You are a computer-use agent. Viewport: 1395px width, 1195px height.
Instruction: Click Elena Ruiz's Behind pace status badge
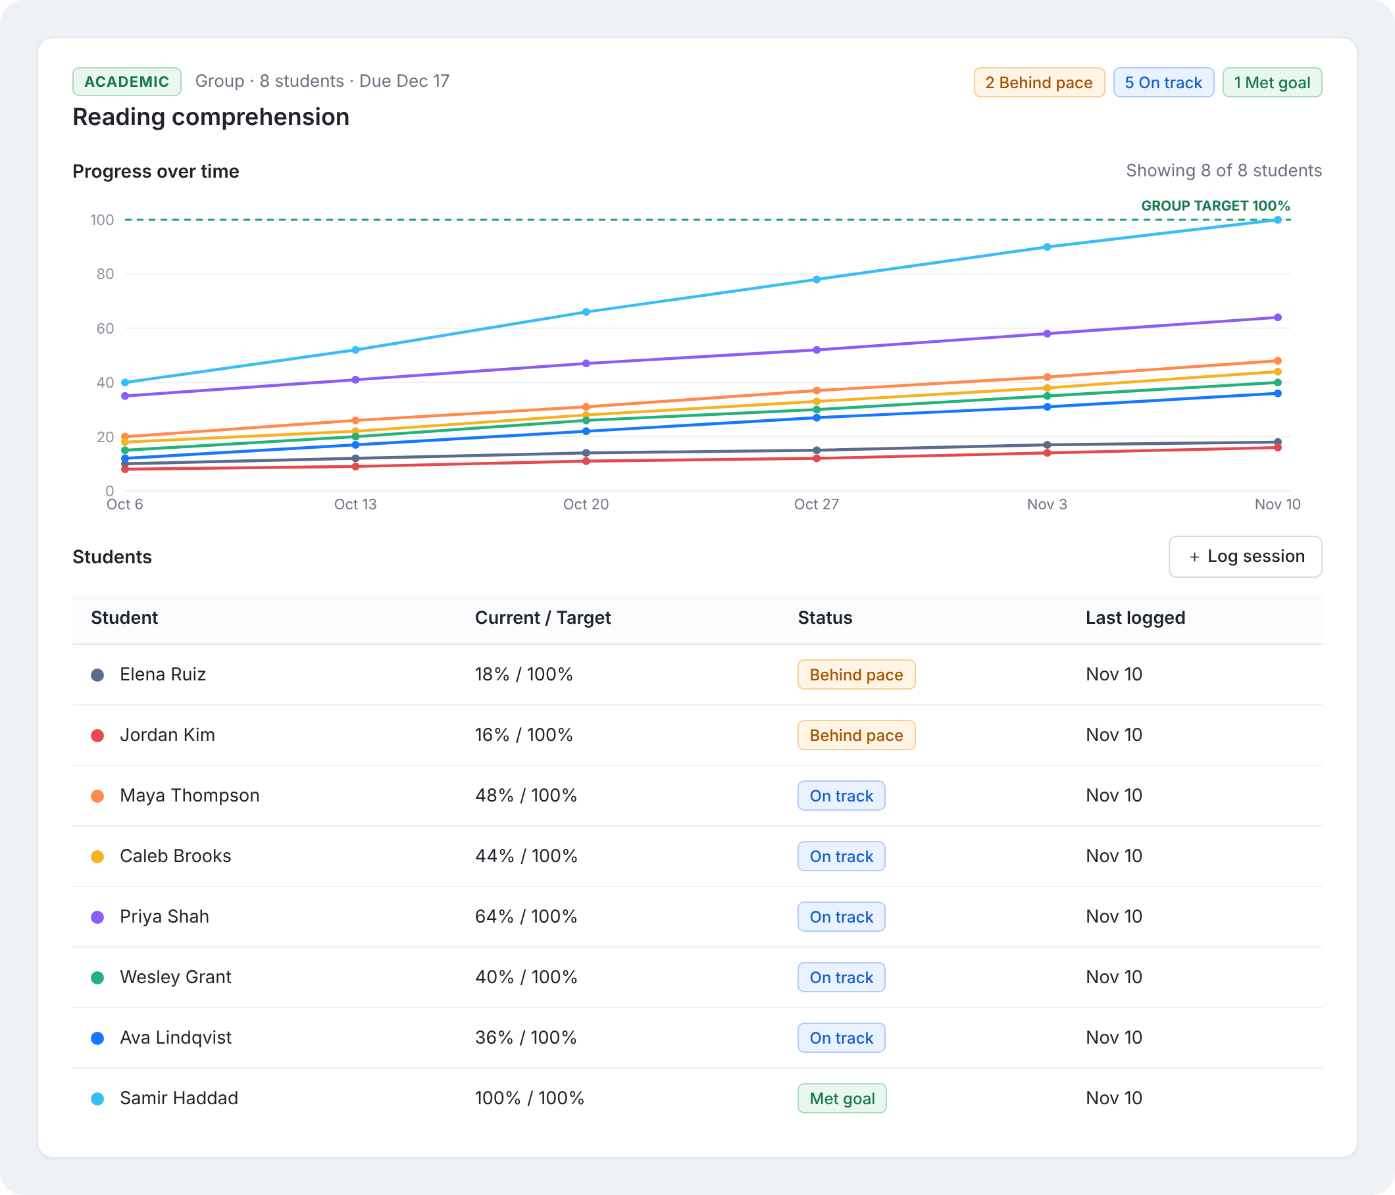click(x=856, y=674)
